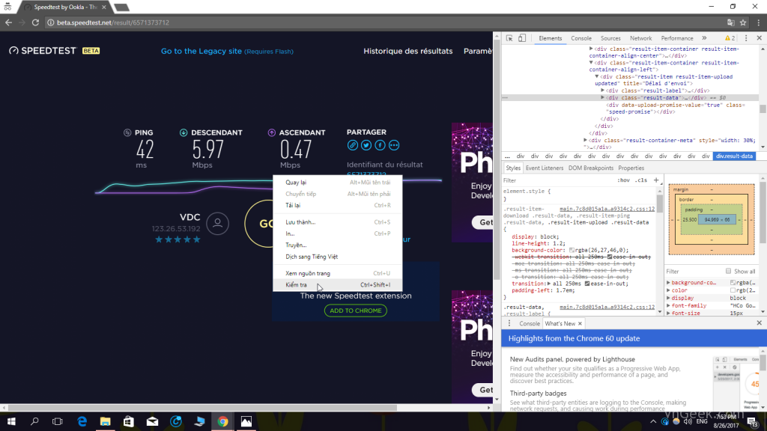Open the Windows Store taskbar icon
Image resolution: width=767 pixels, height=431 pixels.
click(129, 421)
